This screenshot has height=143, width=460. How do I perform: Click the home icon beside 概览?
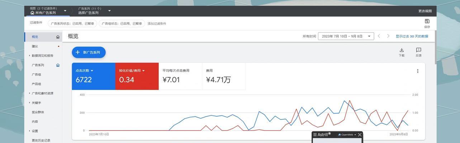tap(58, 37)
